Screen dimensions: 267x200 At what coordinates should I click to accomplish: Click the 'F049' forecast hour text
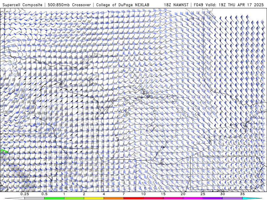point(199,5)
